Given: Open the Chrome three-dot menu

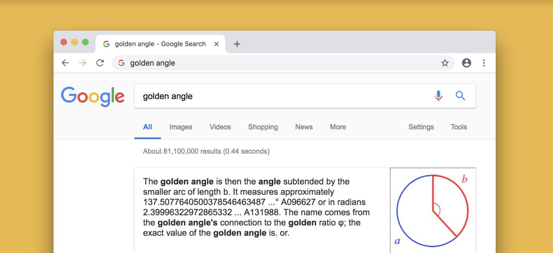Looking at the screenshot, I should (x=483, y=63).
